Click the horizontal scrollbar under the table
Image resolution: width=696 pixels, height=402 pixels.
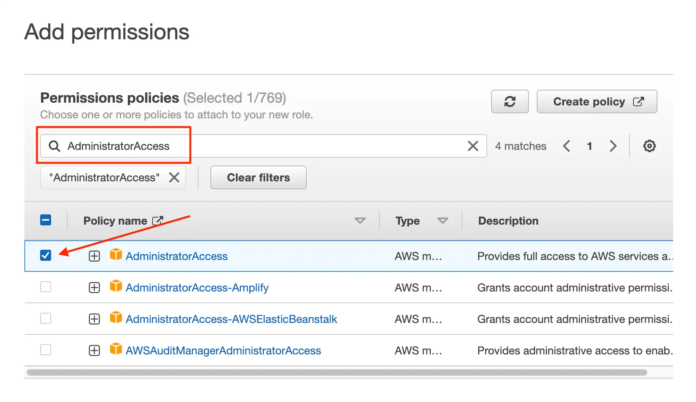tap(337, 372)
